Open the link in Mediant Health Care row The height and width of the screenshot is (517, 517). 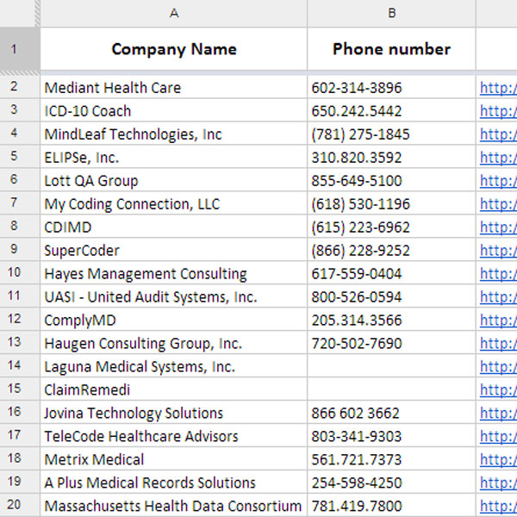coord(498,88)
